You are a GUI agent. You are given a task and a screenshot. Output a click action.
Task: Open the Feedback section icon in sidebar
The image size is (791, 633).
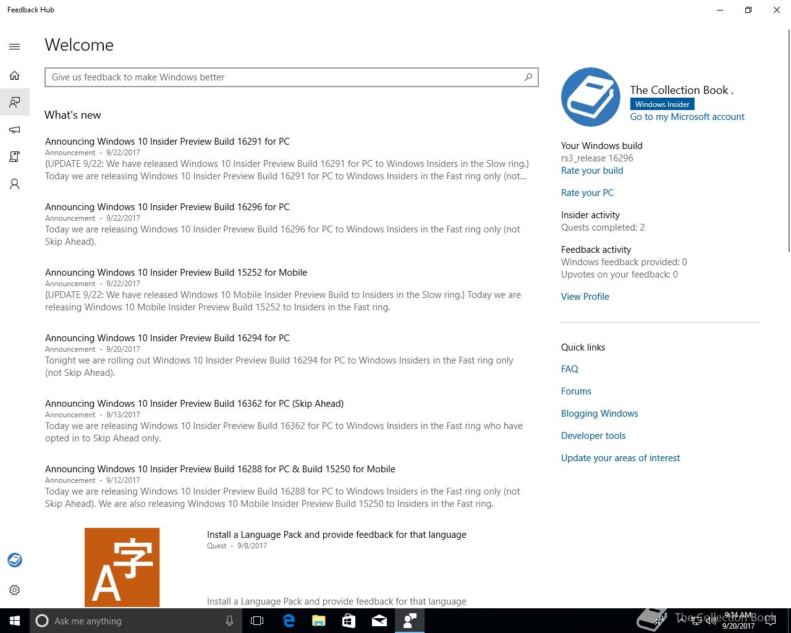tap(15, 102)
